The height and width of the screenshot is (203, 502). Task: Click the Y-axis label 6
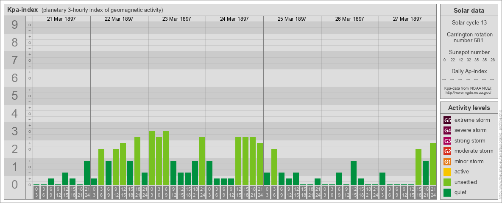tap(15, 78)
